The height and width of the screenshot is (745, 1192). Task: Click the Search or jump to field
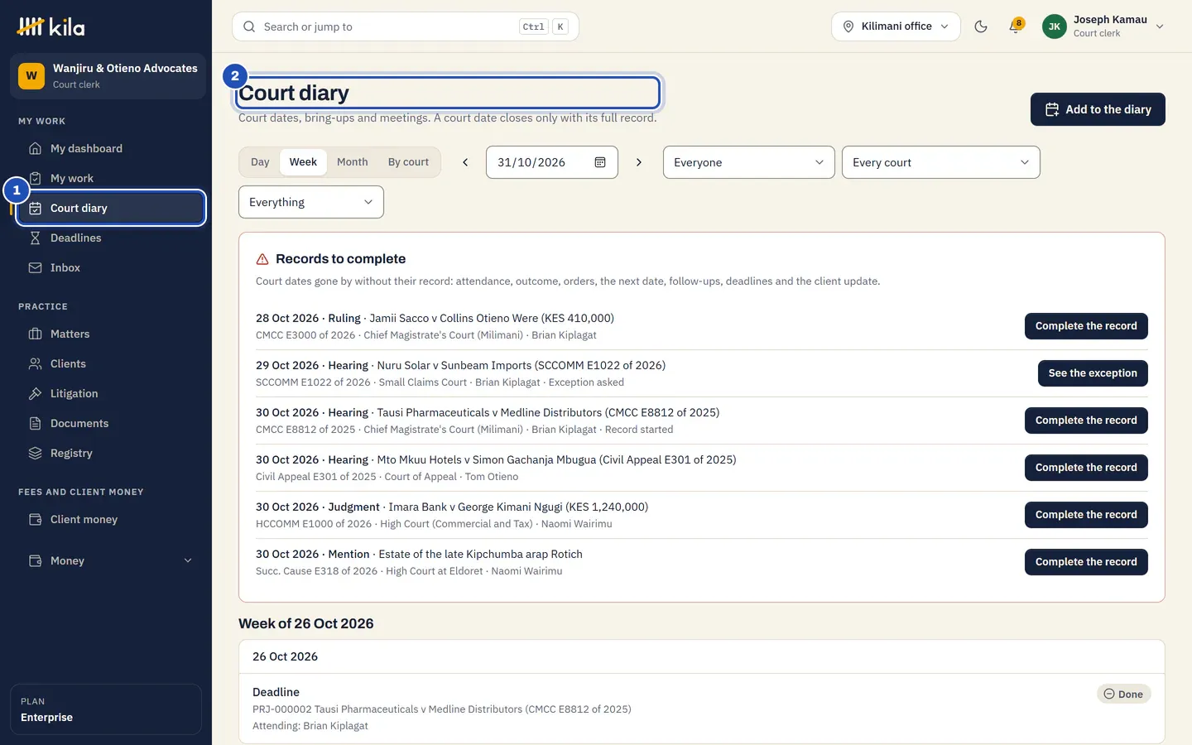coord(406,26)
